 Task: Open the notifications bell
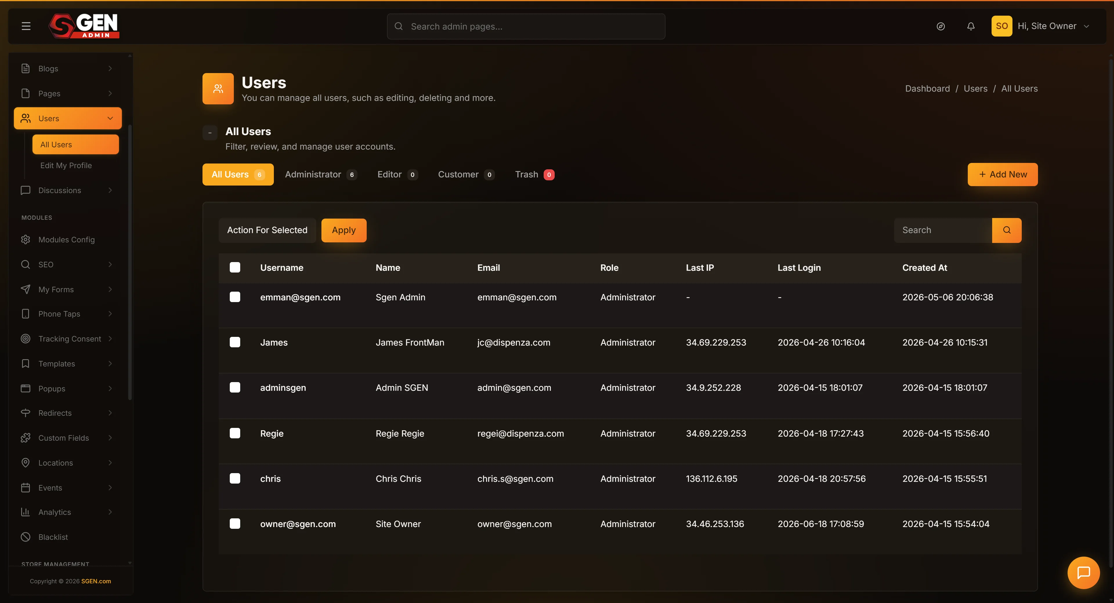pyautogui.click(x=971, y=26)
